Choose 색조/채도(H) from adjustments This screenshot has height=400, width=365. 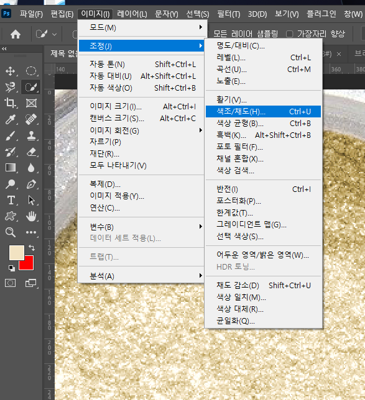(263, 111)
